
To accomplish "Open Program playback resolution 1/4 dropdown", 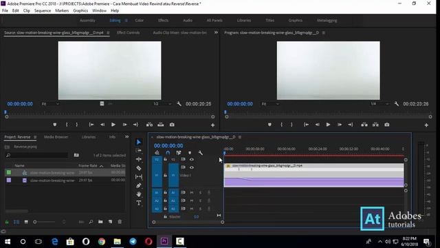I will (380, 104).
